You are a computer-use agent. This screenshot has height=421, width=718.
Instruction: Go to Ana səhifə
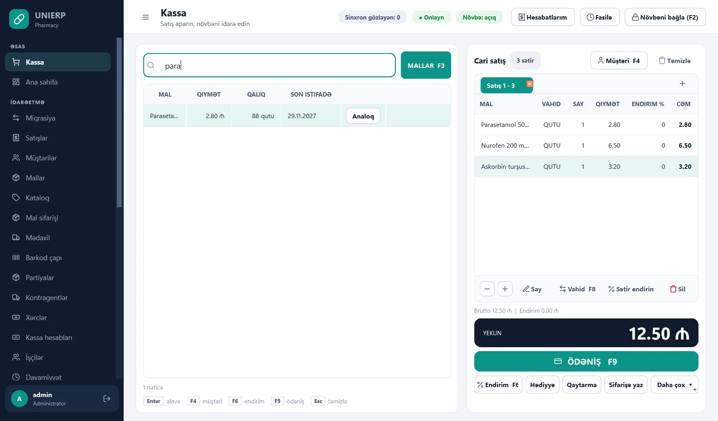point(58,82)
